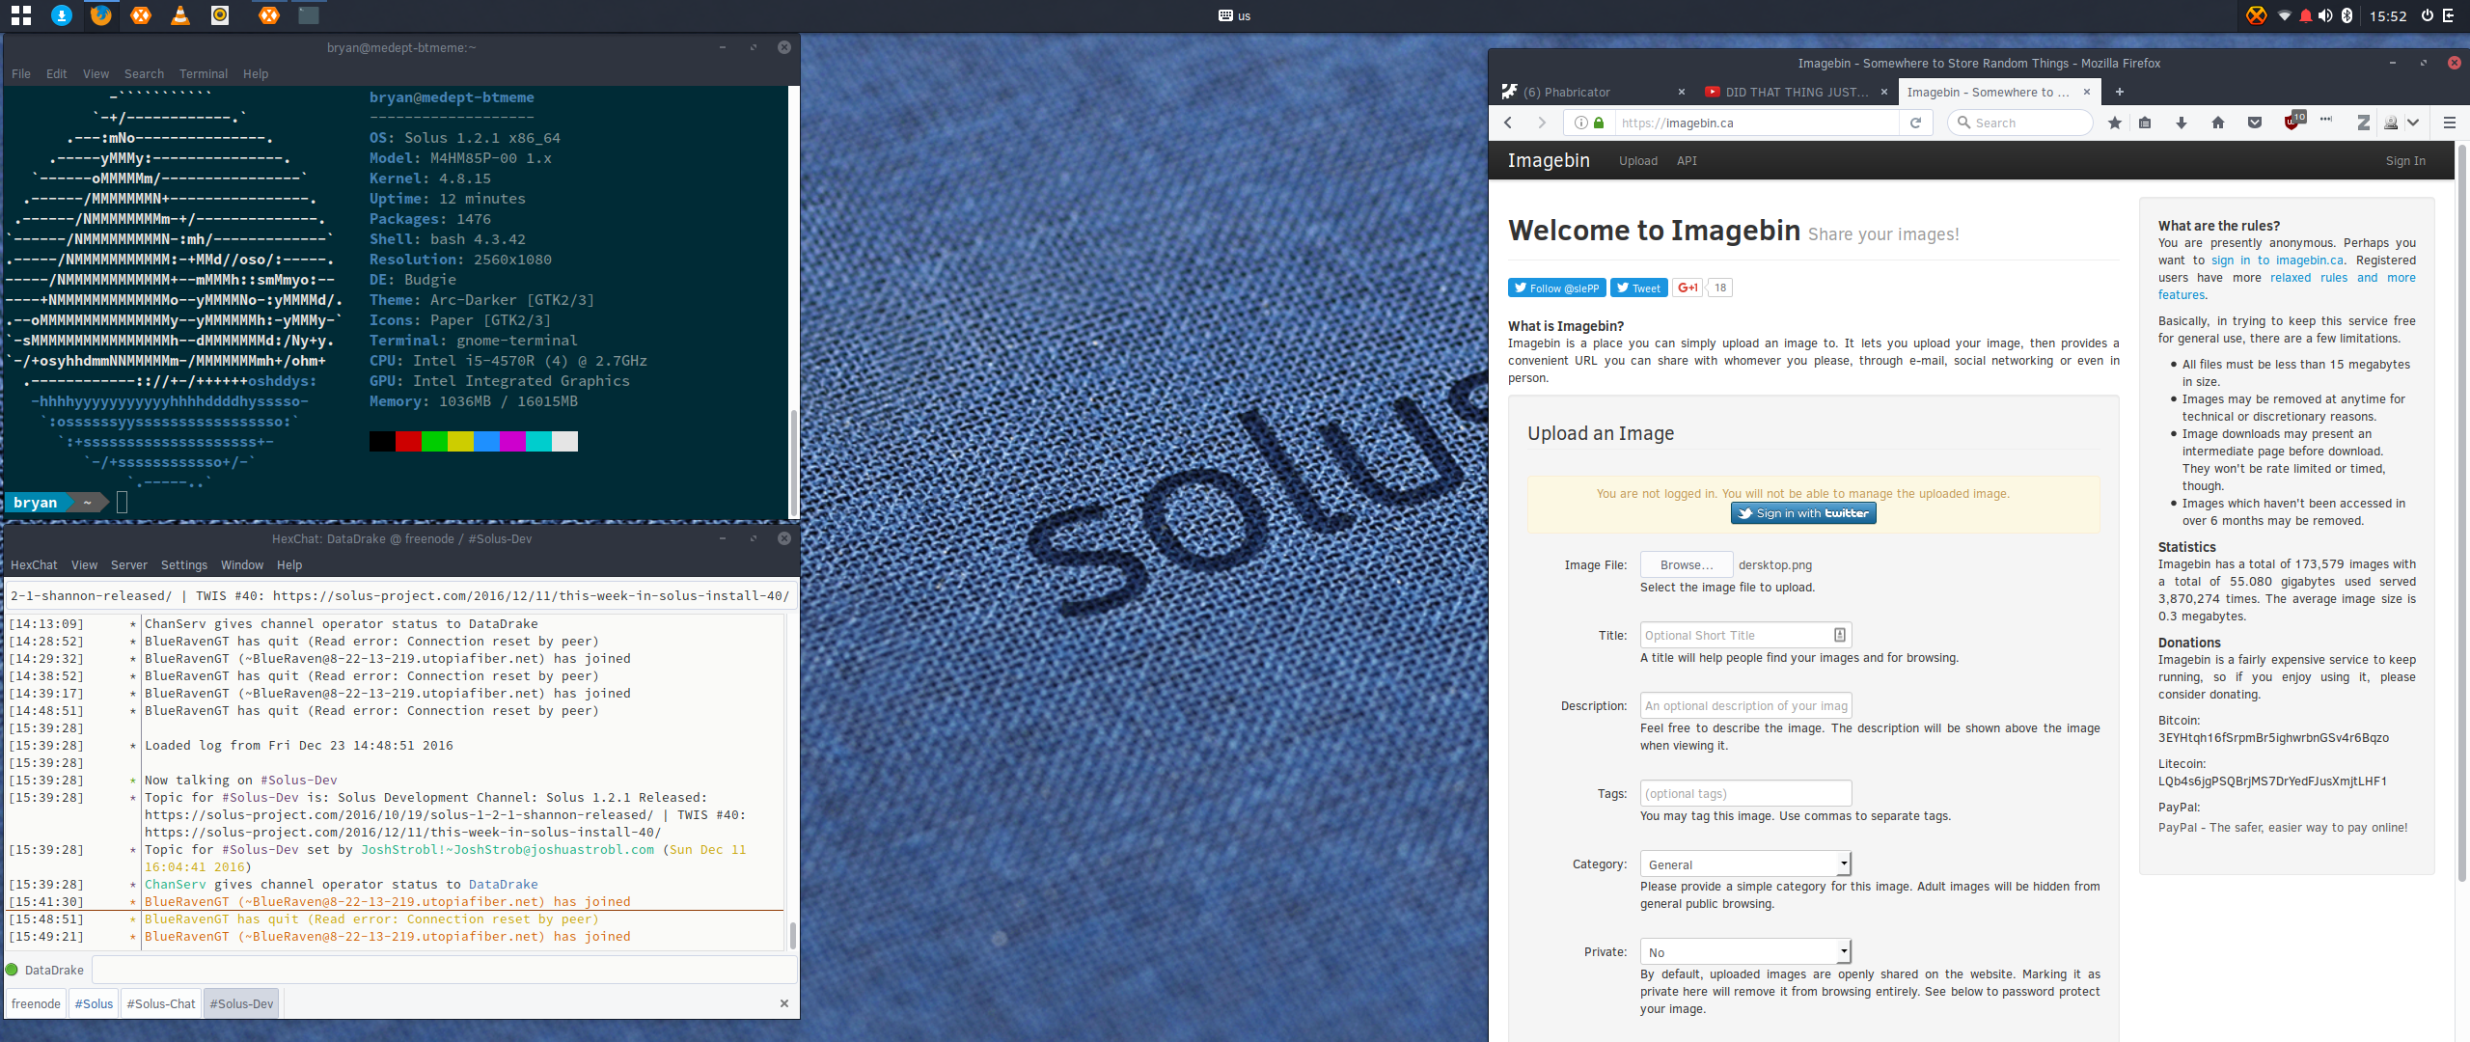
Task: Open PayPal donation link
Action: [x=2283, y=828]
